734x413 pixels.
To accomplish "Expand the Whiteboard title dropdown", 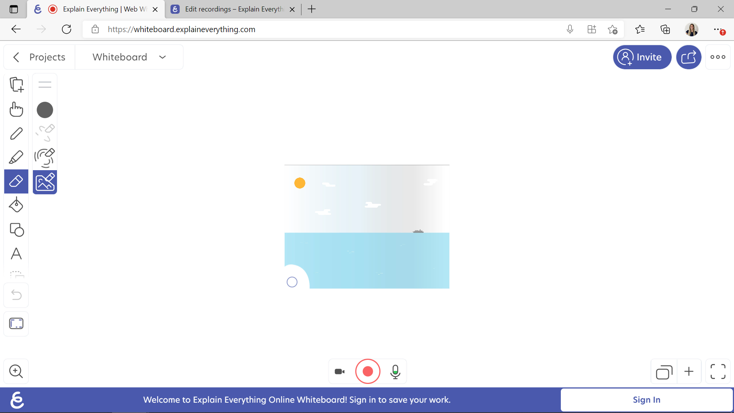I will click(x=162, y=57).
